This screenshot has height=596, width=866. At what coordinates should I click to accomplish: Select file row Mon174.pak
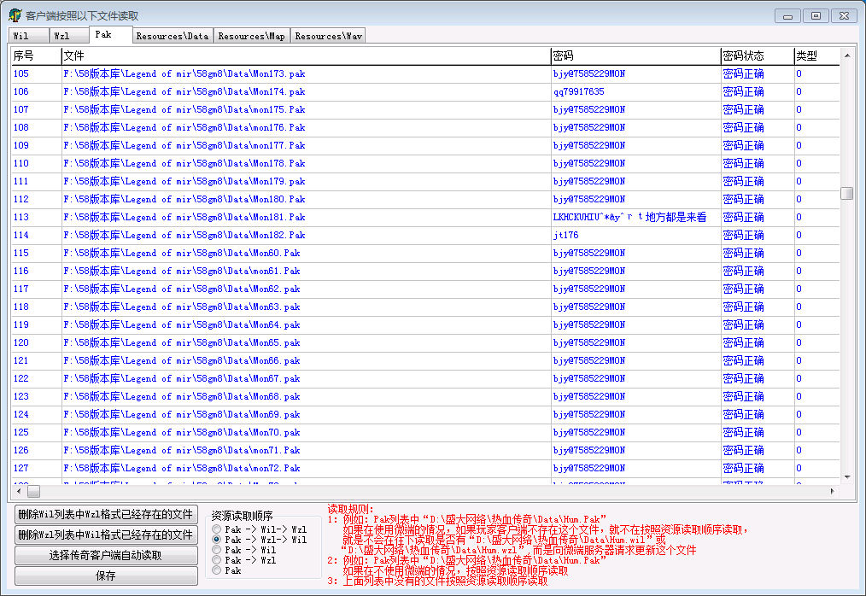(425, 91)
